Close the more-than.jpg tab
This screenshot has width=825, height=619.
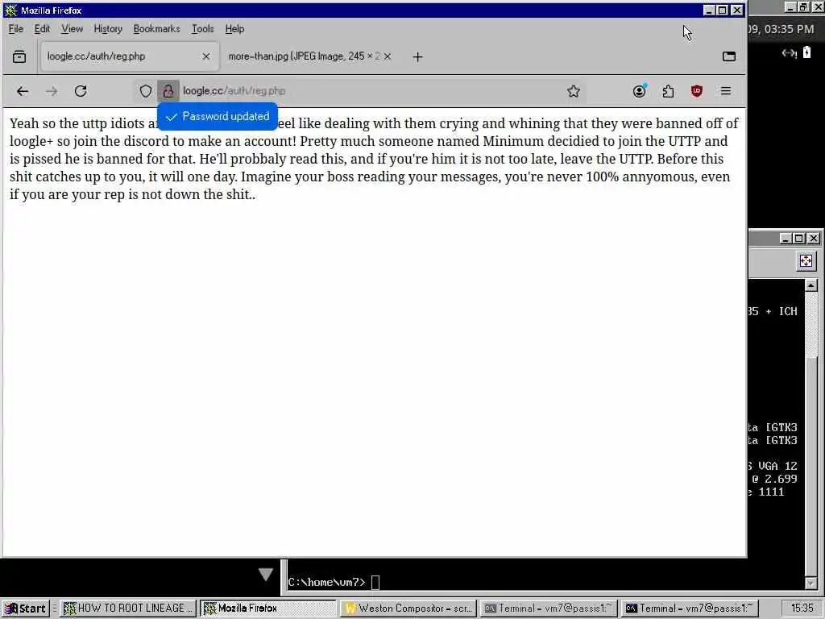(388, 56)
